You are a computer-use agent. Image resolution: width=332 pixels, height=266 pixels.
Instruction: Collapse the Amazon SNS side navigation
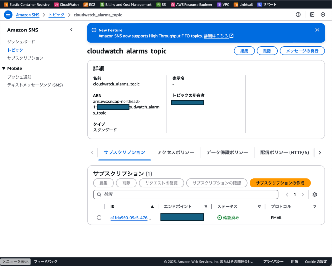click(71, 30)
